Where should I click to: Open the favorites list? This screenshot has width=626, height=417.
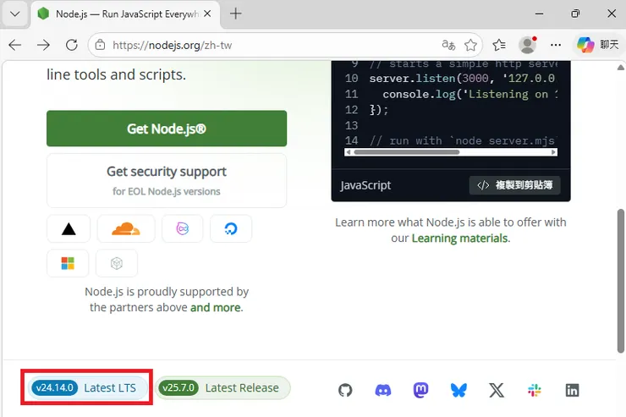tap(499, 45)
